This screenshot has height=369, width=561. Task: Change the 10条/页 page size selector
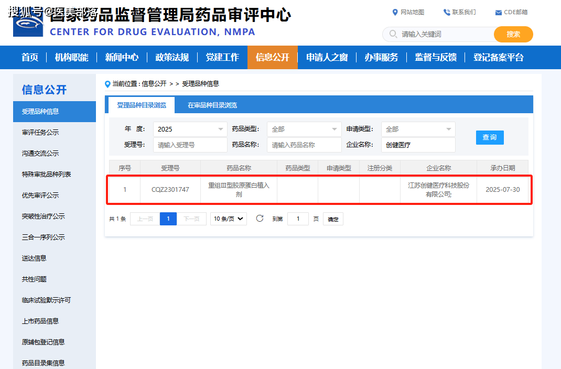[x=228, y=219]
